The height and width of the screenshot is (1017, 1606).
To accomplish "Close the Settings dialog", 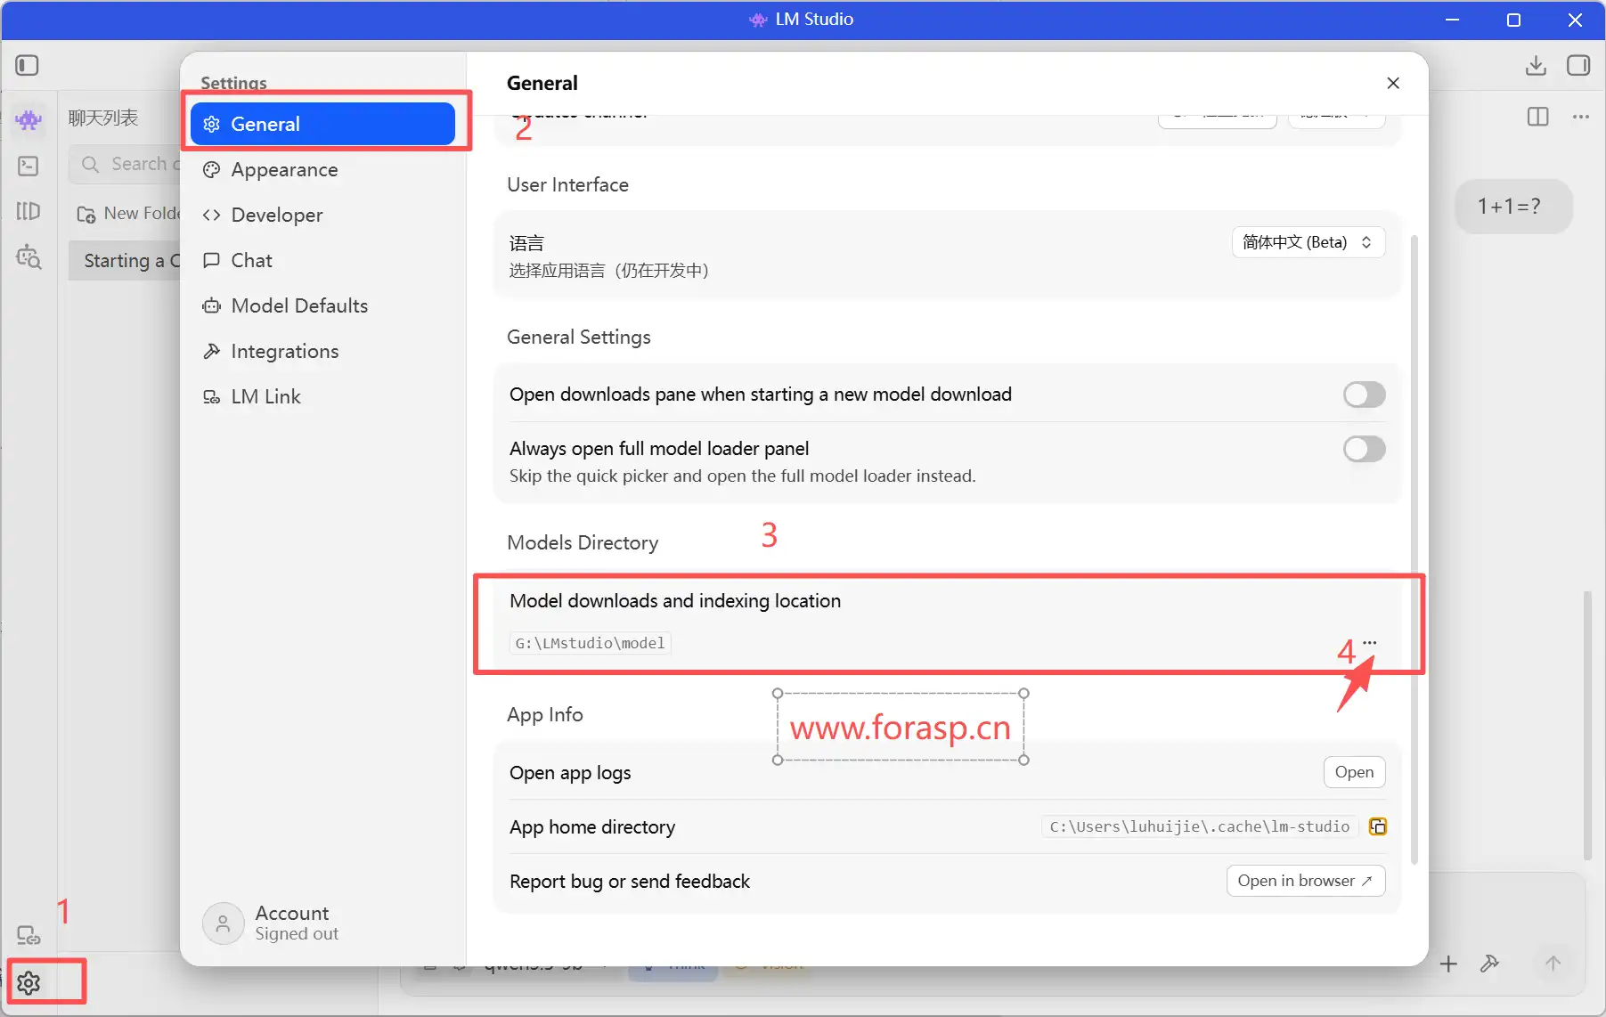I will [x=1393, y=83].
